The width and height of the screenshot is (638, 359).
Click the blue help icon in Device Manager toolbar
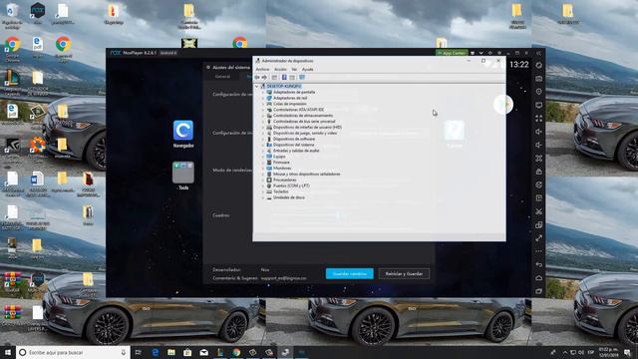pos(284,78)
